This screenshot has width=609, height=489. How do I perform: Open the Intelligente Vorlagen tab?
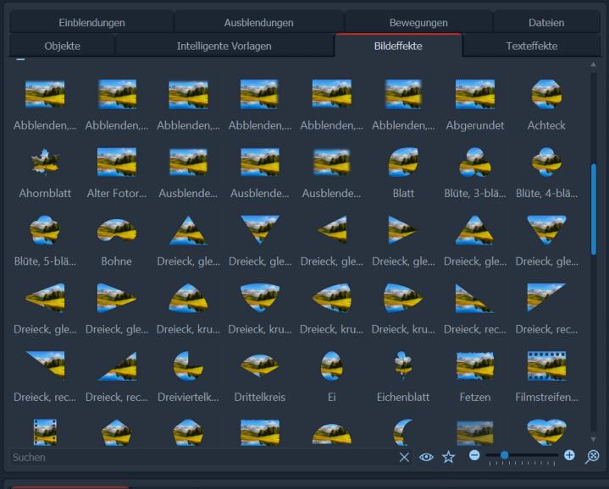coord(224,46)
